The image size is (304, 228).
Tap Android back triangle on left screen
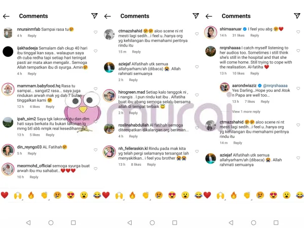coord(28,222)
